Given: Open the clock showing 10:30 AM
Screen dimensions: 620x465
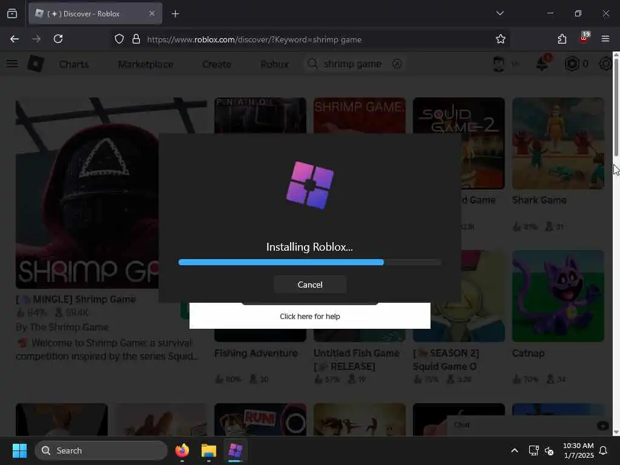Looking at the screenshot, I should click(x=578, y=450).
